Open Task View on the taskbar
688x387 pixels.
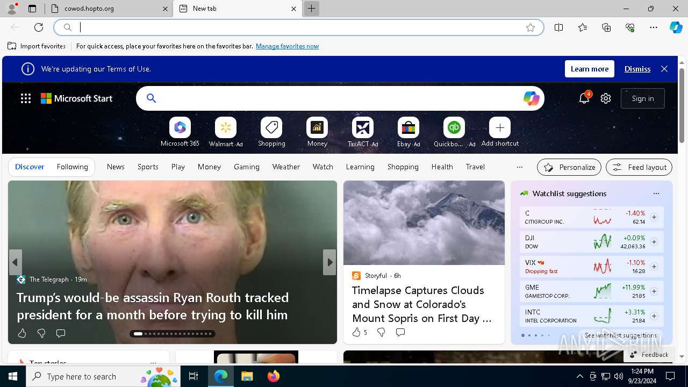(193, 376)
